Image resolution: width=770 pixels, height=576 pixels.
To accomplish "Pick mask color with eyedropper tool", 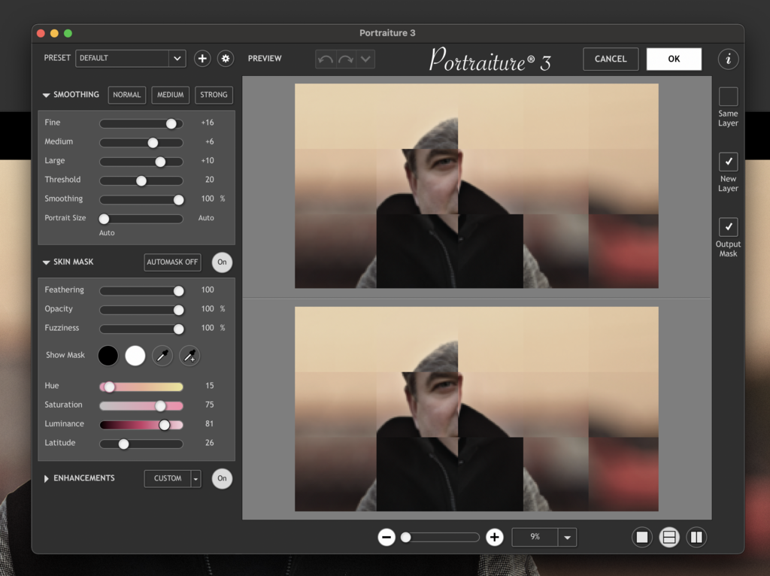I will pos(162,356).
